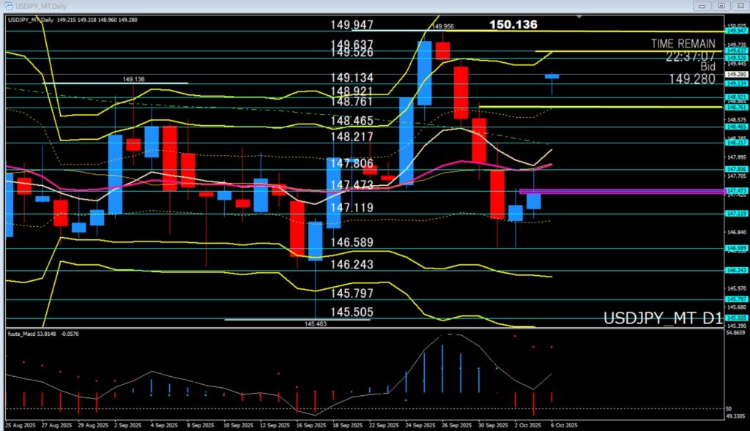
Task: Select the magenta horizontal line near 147.473
Action: coord(623,192)
